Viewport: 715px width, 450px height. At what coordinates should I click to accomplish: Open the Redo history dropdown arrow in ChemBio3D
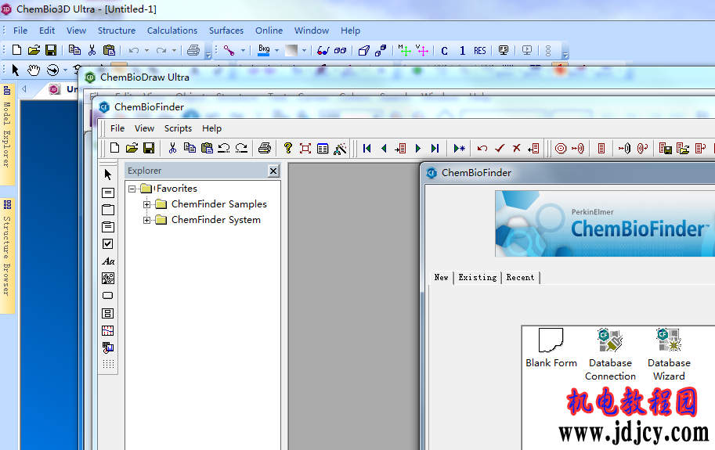tap(174, 51)
